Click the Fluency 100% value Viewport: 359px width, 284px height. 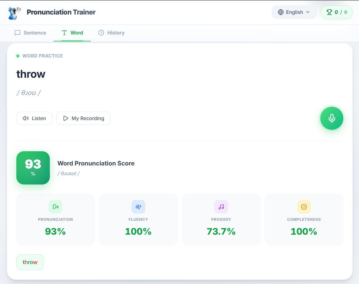138,231
